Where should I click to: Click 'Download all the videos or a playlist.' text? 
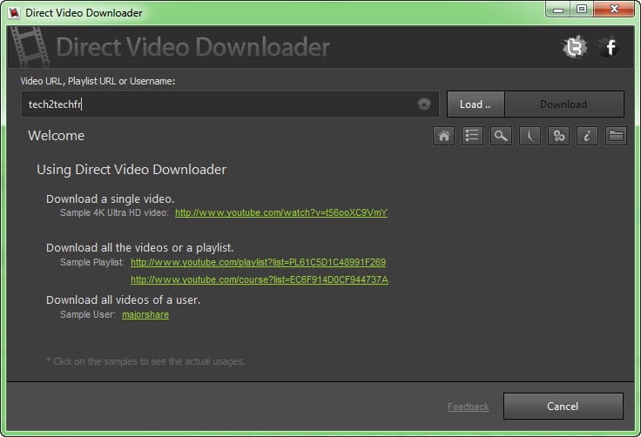pyautogui.click(x=140, y=248)
